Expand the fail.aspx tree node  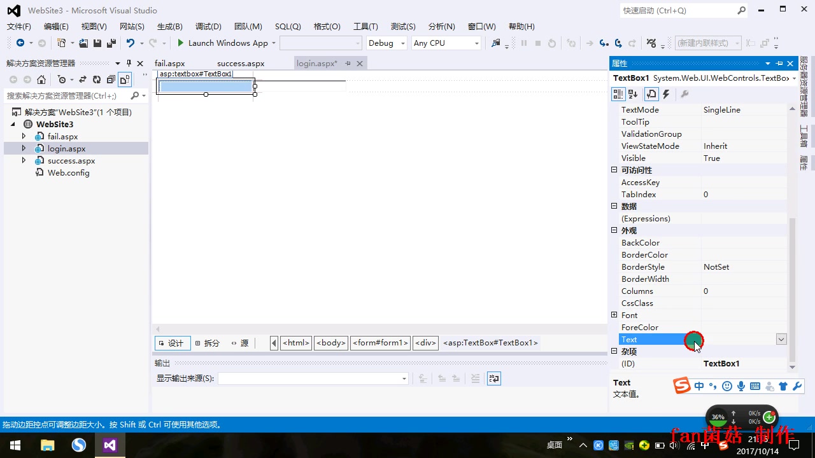coord(24,137)
